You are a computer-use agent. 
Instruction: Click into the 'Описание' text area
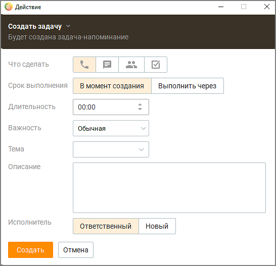click(169, 188)
